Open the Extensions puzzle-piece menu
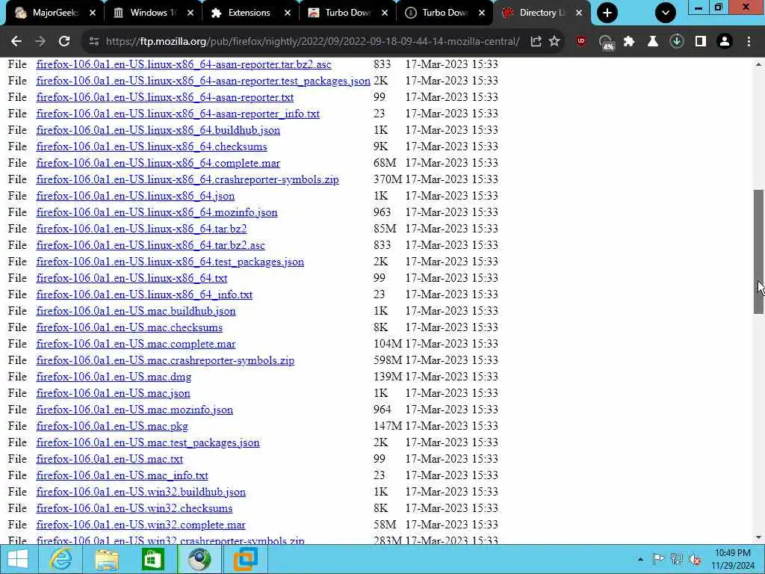The image size is (765, 574). coord(629,42)
